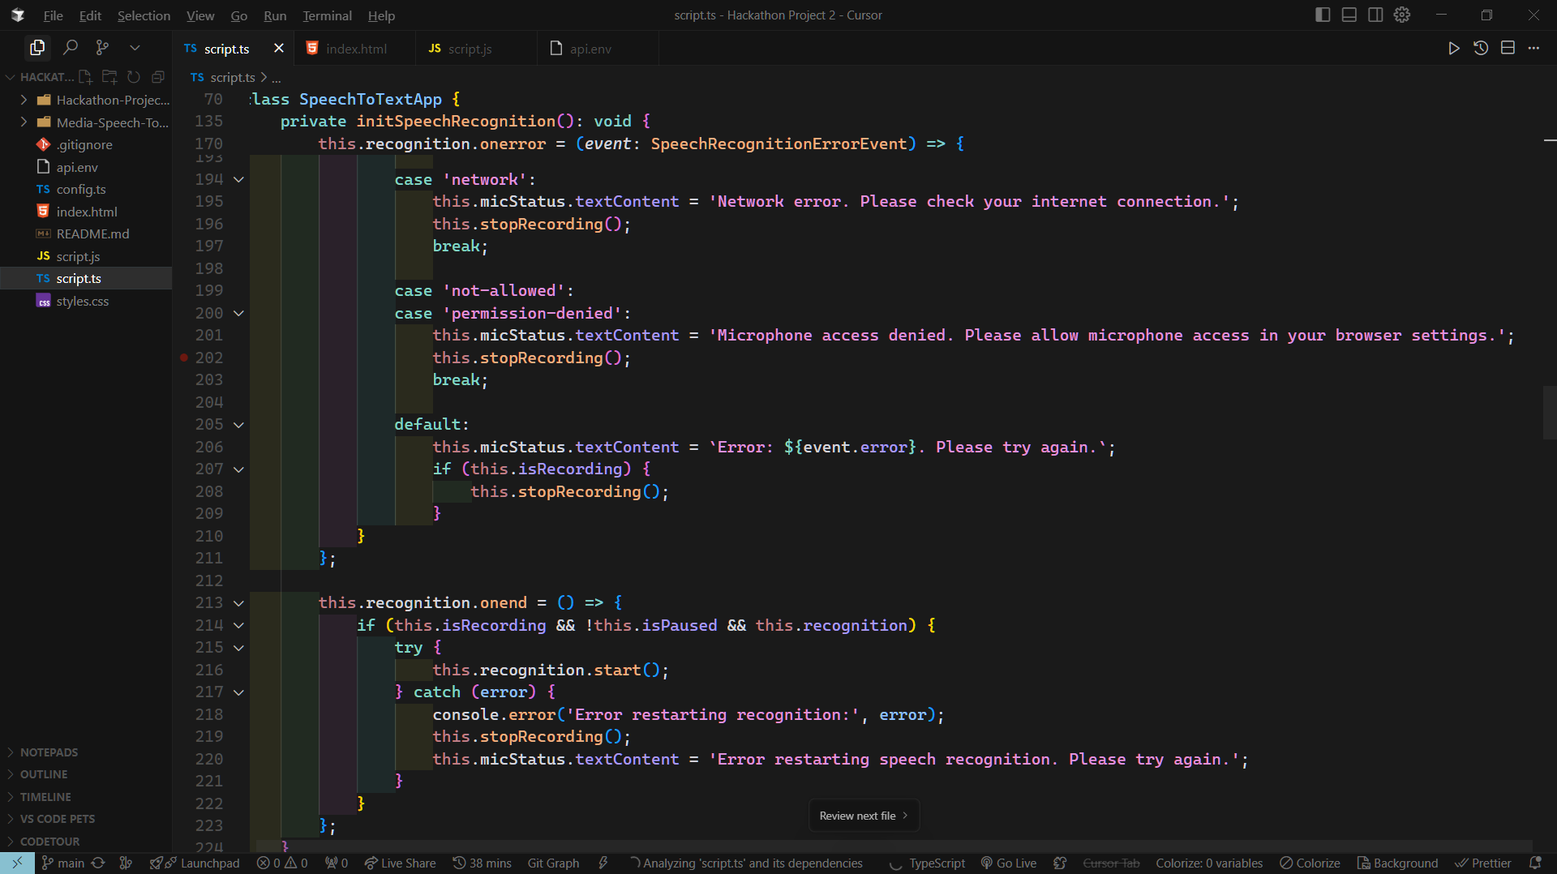Show more activity bar views chevron
This screenshot has height=874, width=1557.
(135, 48)
